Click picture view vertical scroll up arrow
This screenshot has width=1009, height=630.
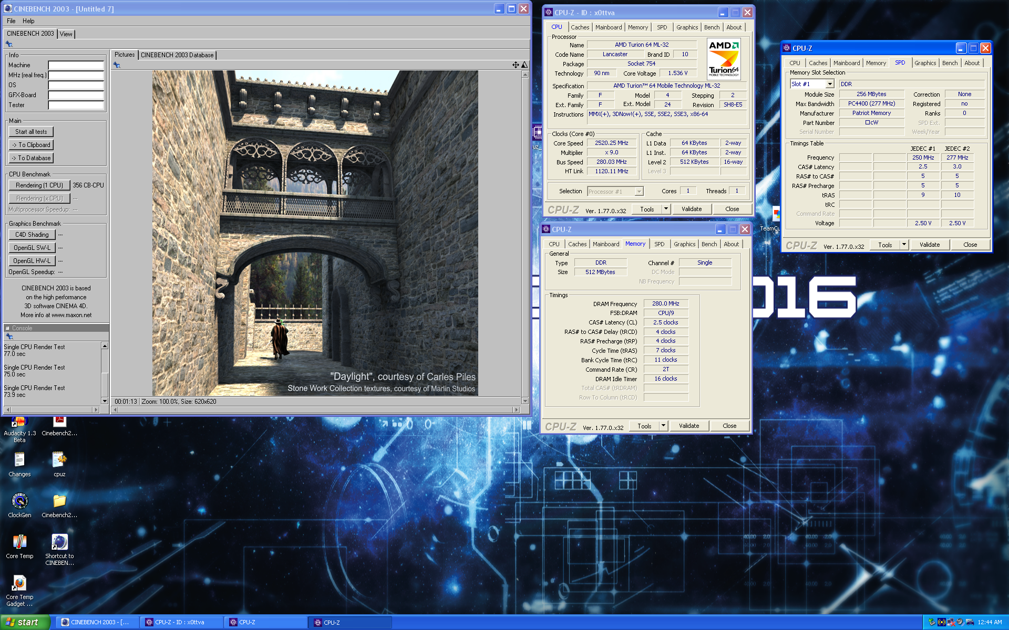525,74
